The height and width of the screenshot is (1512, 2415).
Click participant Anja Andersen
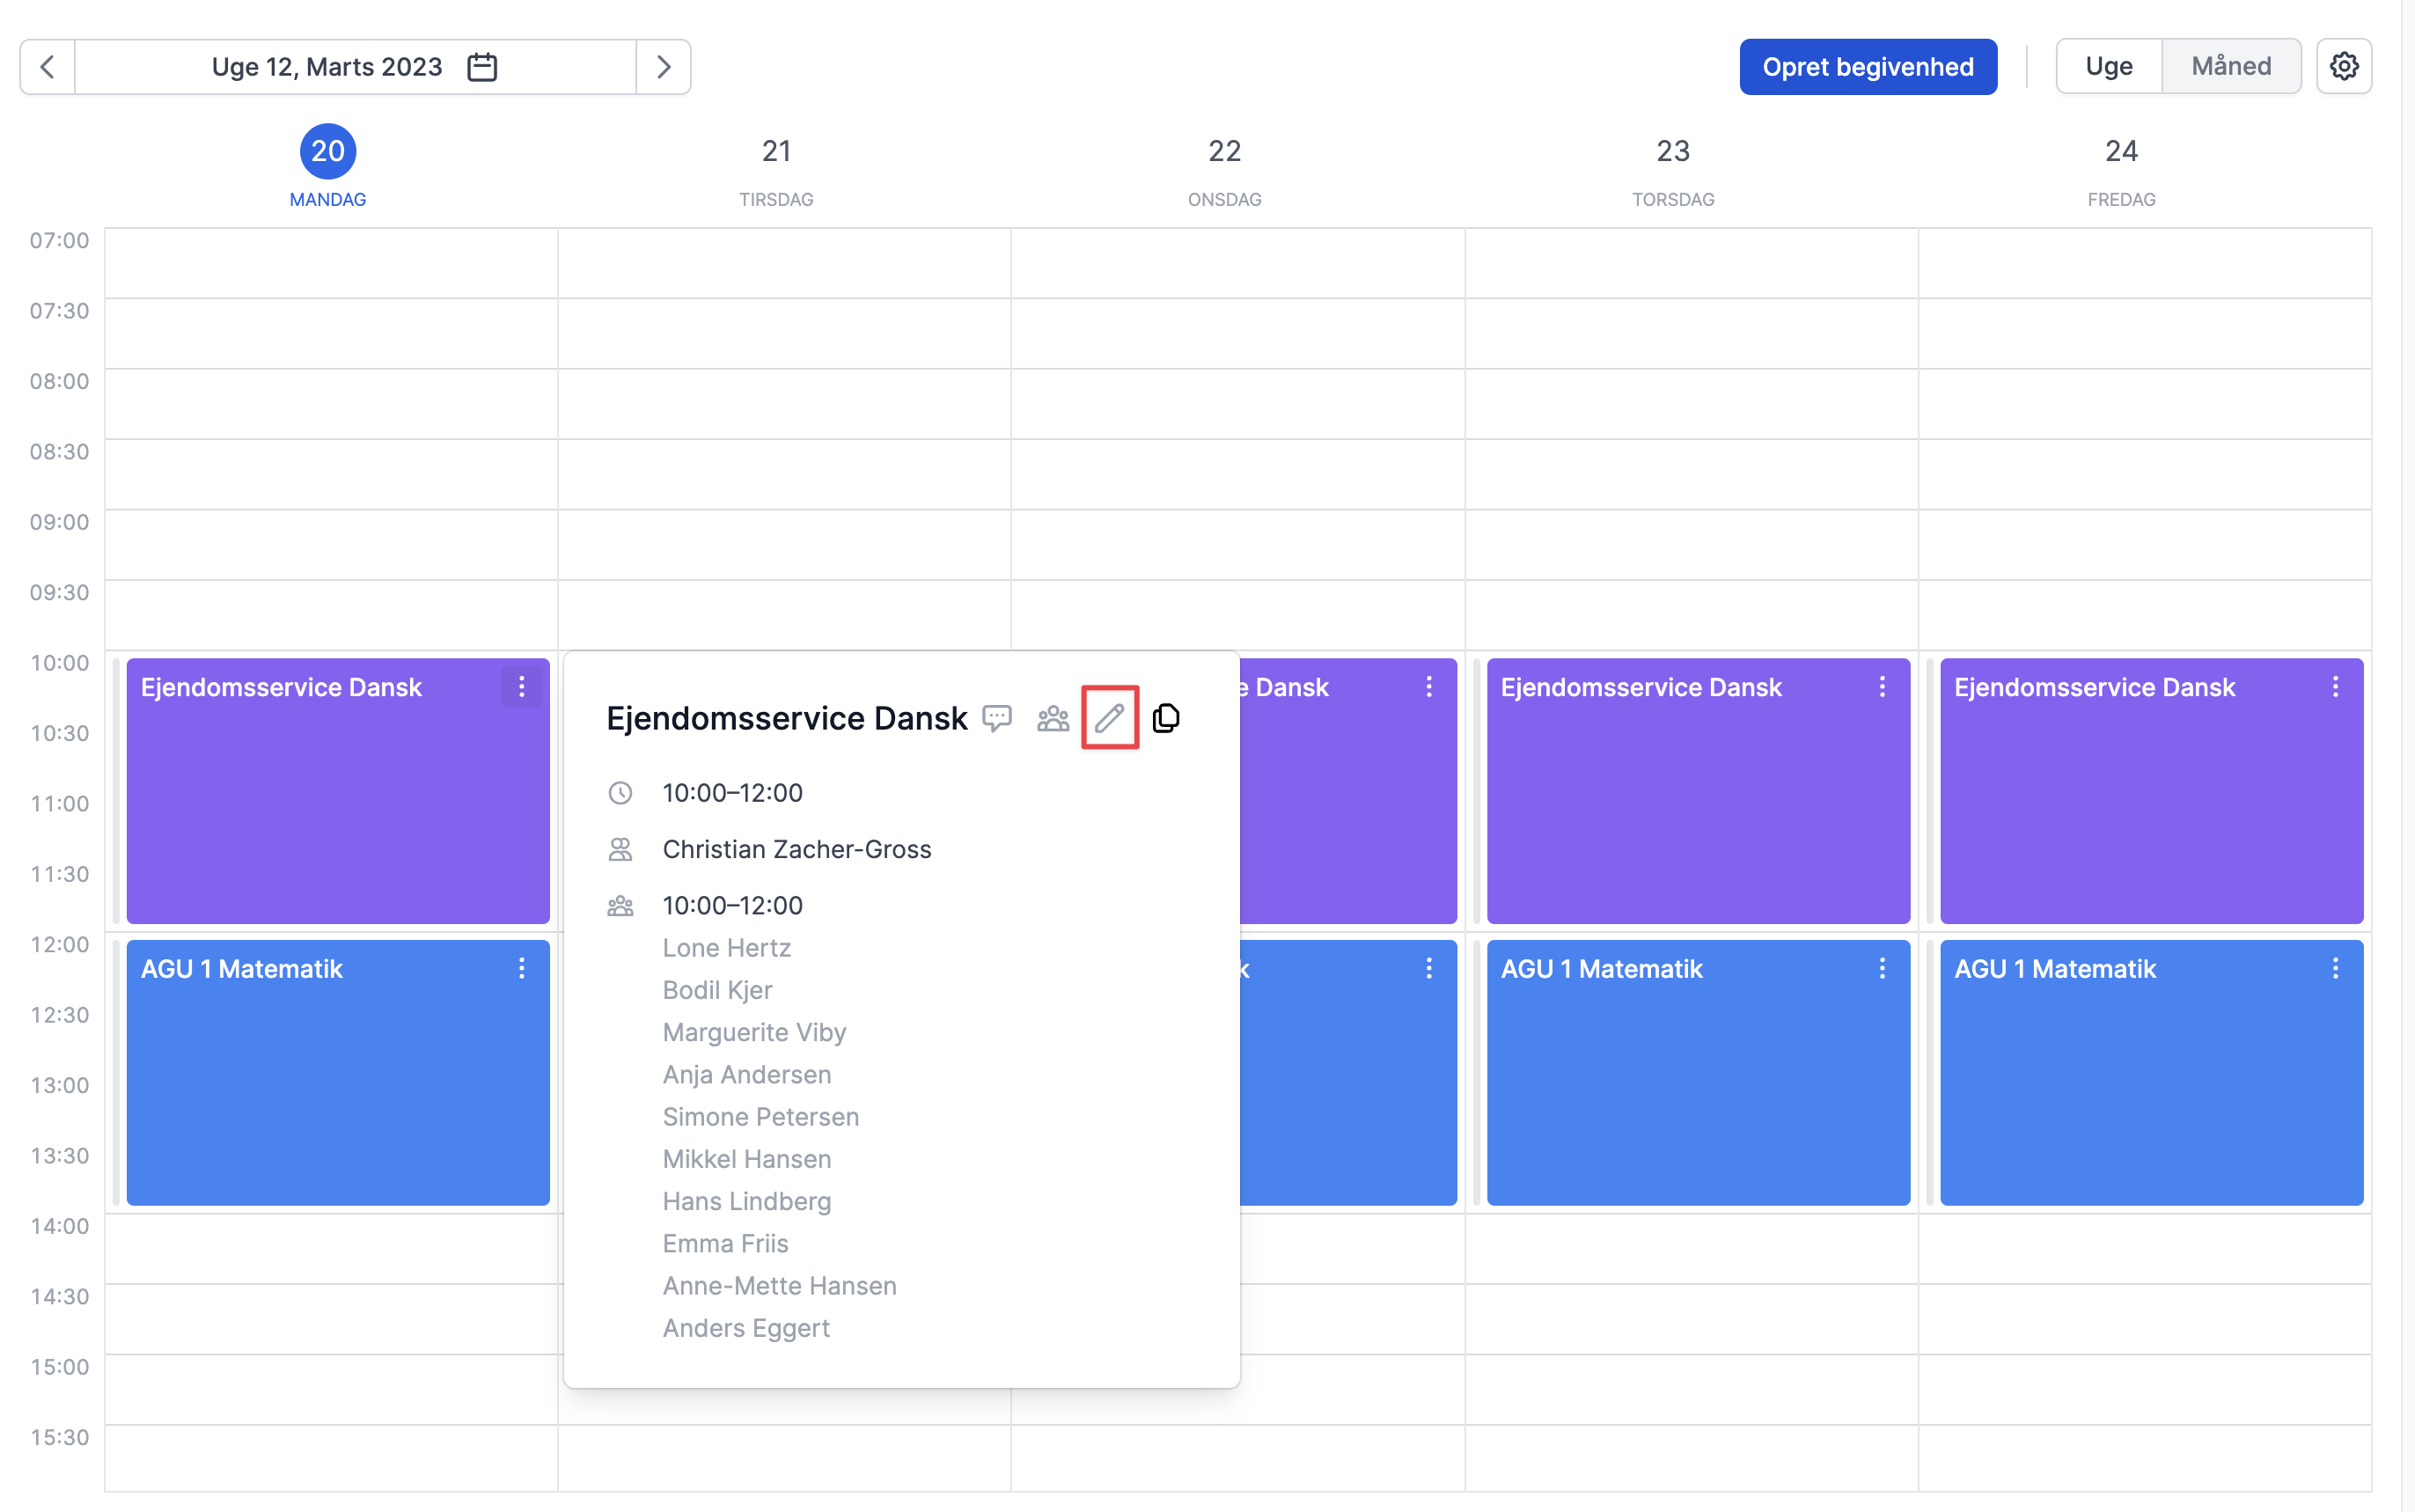click(x=747, y=1074)
